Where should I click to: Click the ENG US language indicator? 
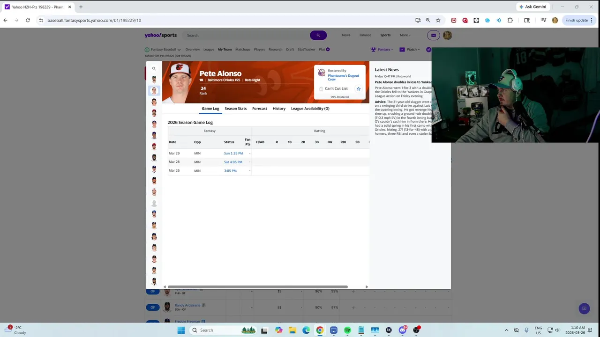click(538, 330)
